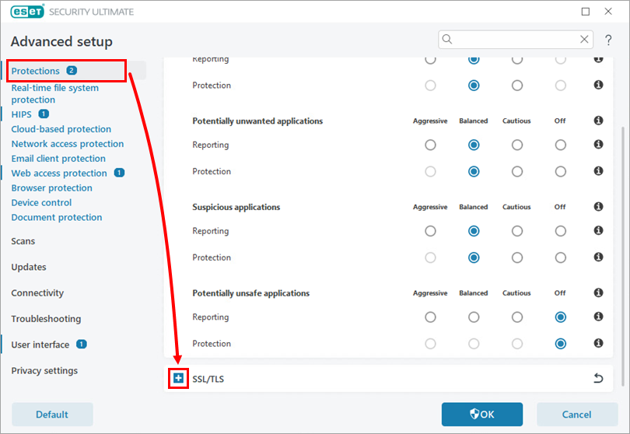Set Suspicious applications Reporting to Cautious
Image resolution: width=630 pixels, height=434 pixels.
coord(517,231)
